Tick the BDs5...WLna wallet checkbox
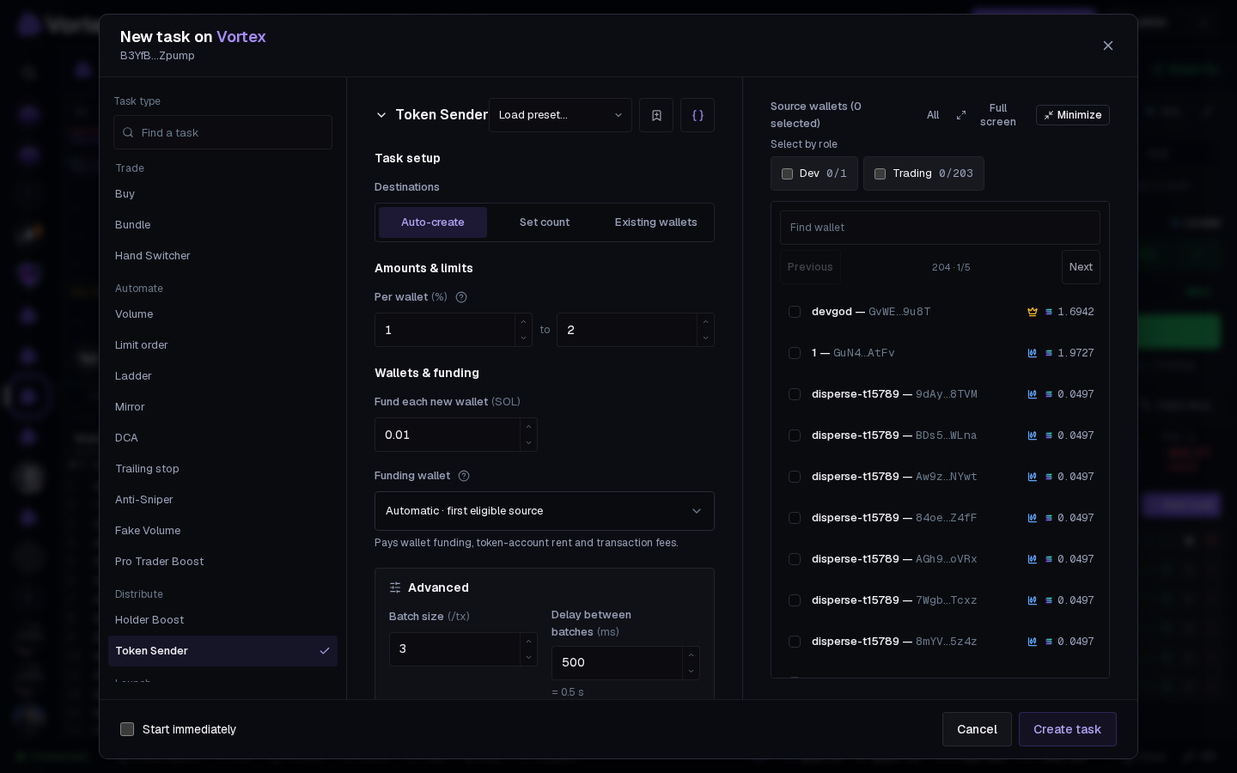The image size is (1237, 773). pyautogui.click(x=795, y=435)
